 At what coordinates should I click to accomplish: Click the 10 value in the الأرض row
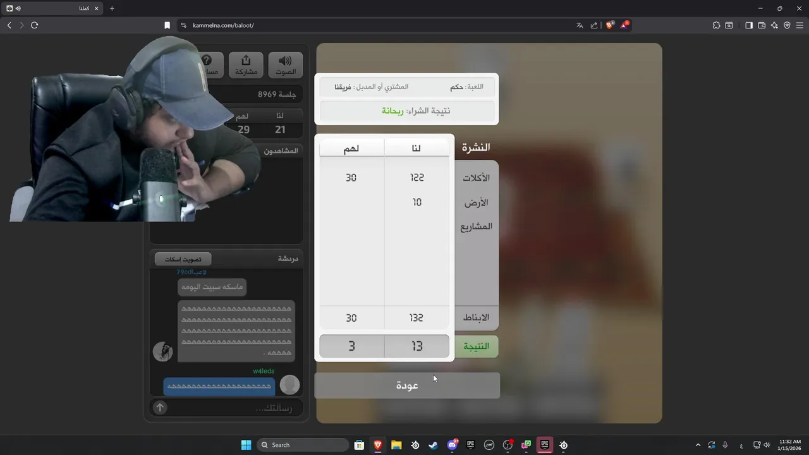pyautogui.click(x=417, y=202)
